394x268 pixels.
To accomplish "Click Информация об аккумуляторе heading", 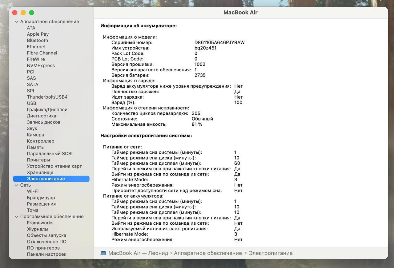I will [x=139, y=26].
